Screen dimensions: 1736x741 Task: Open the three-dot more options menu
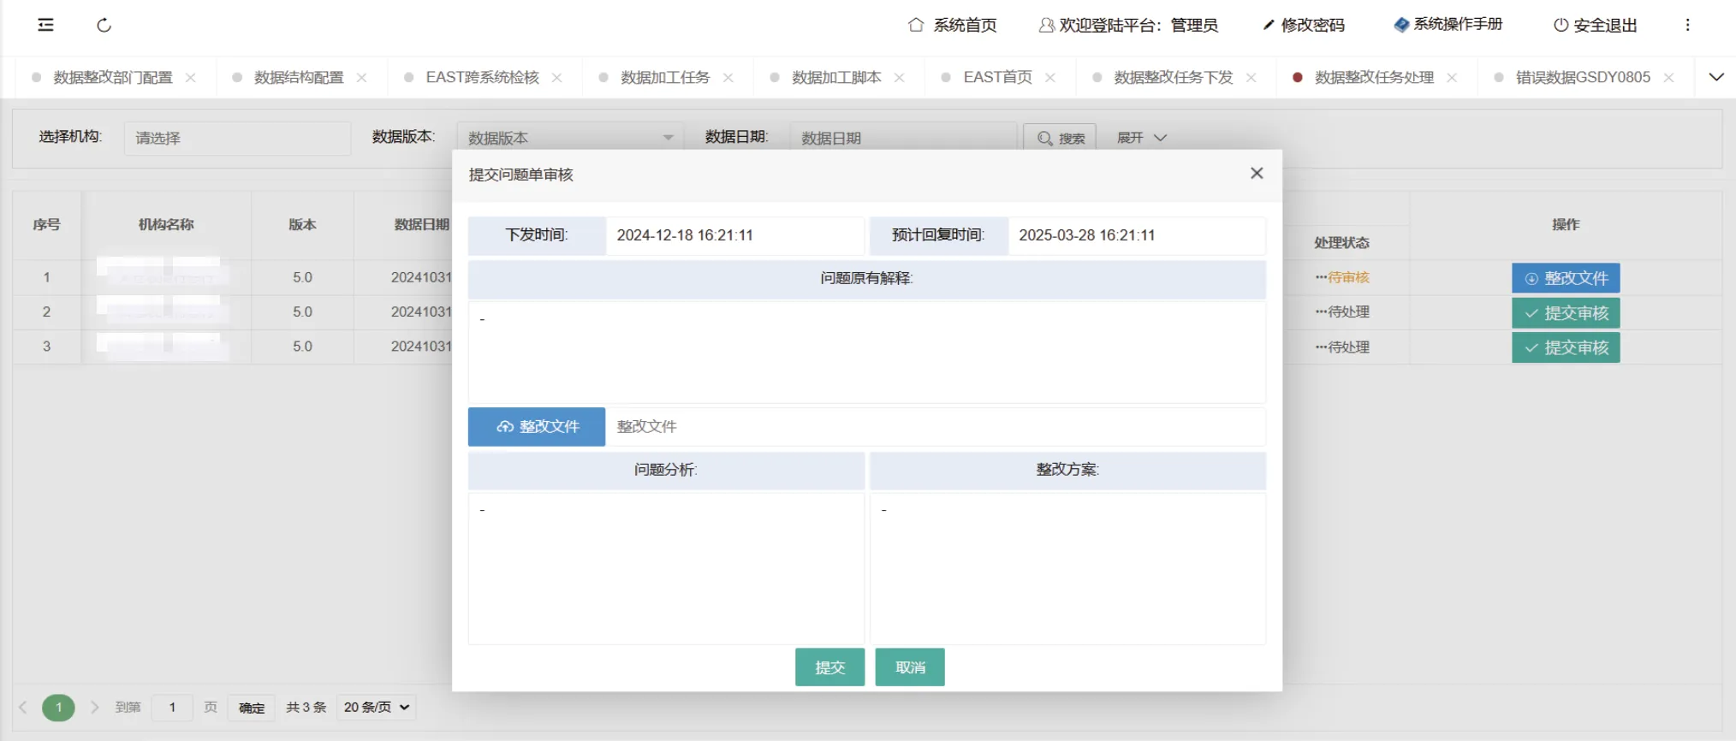[x=1687, y=25]
